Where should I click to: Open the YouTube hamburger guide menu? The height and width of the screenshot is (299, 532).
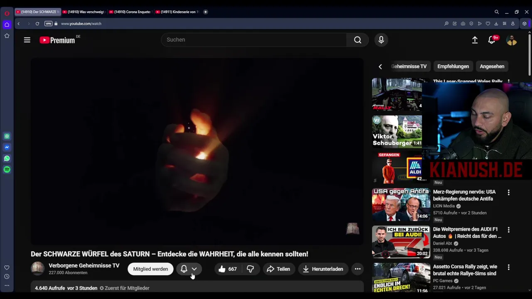pos(27,40)
